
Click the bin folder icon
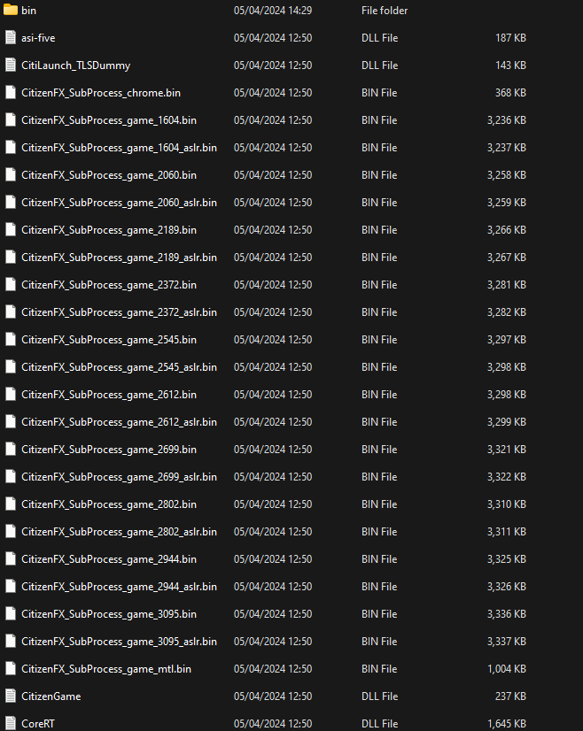point(11,11)
